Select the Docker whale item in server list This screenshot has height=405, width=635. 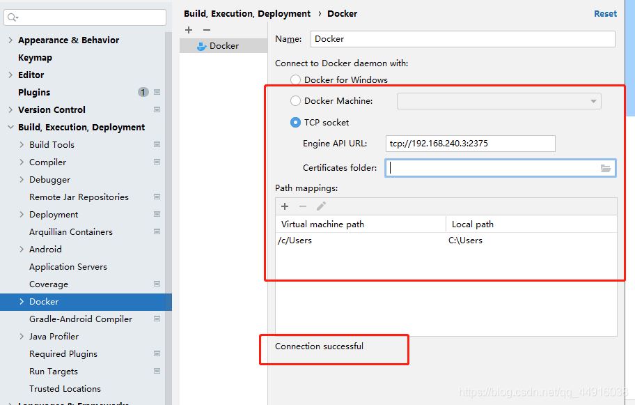223,46
